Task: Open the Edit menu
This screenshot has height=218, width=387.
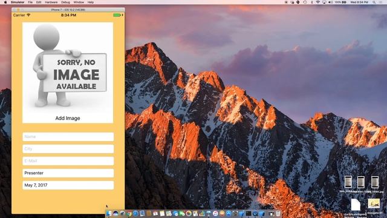Action: click(x=39, y=2)
